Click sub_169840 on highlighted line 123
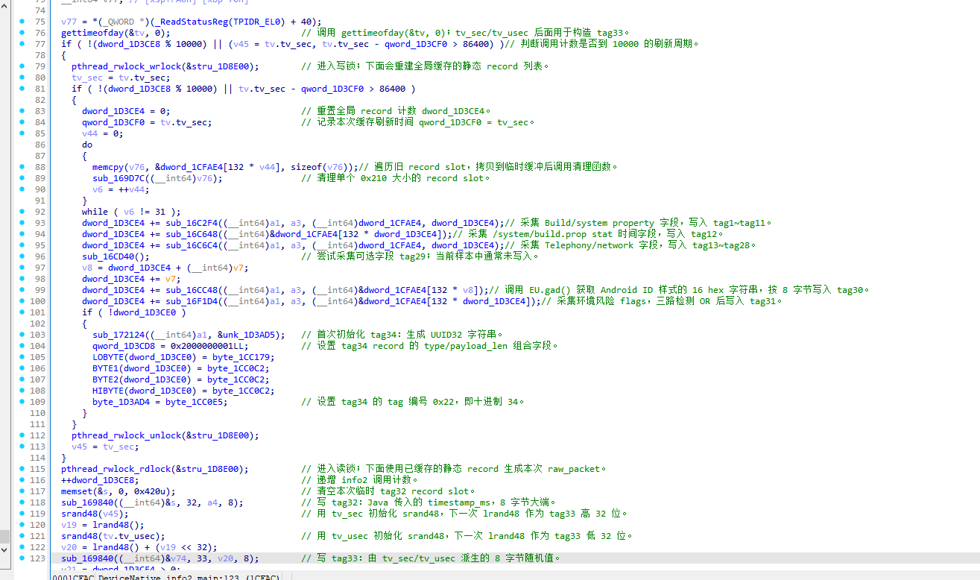 pyautogui.click(x=87, y=558)
